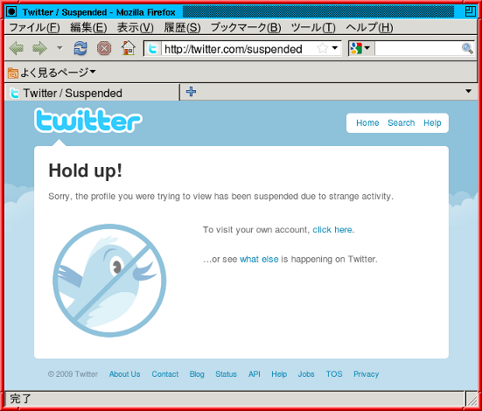Open the ツール(T) menu
Image resolution: width=482 pixels, height=411 pixels.
[313, 28]
